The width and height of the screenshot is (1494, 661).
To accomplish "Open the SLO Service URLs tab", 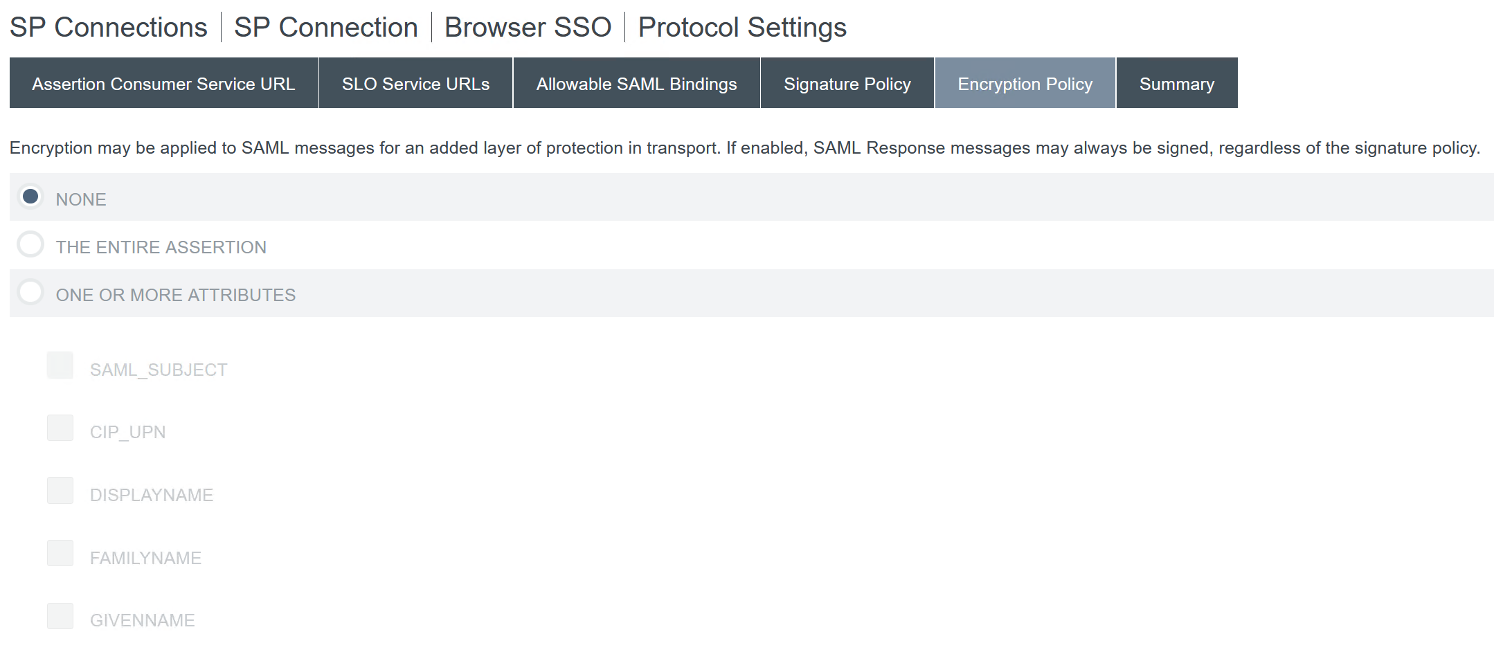I will 415,83.
